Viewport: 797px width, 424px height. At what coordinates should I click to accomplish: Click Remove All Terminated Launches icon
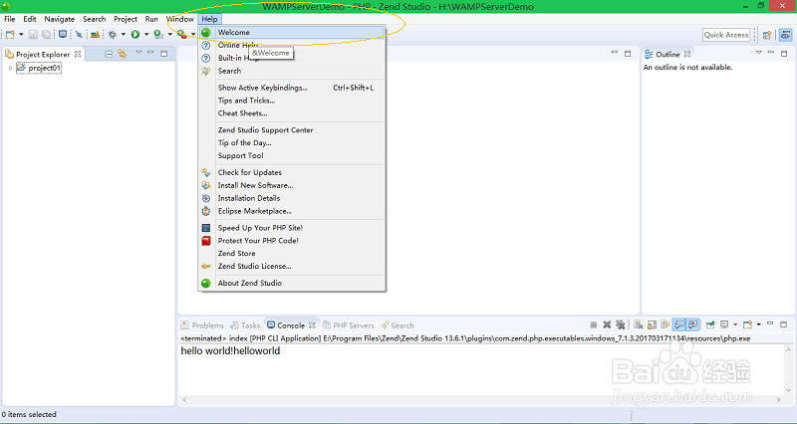pos(620,324)
